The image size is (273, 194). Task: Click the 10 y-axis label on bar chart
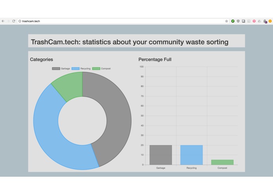click(x=142, y=155)
